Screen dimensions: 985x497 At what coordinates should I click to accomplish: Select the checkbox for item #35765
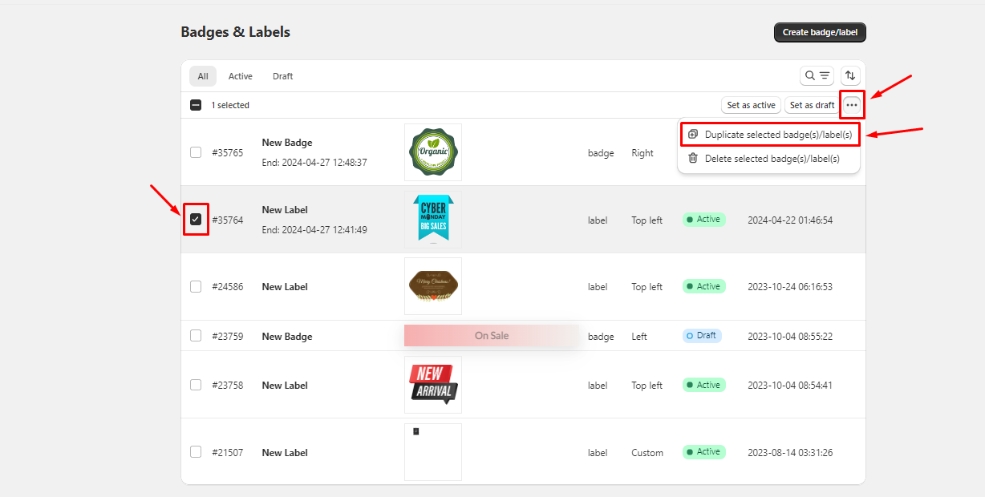196,152
